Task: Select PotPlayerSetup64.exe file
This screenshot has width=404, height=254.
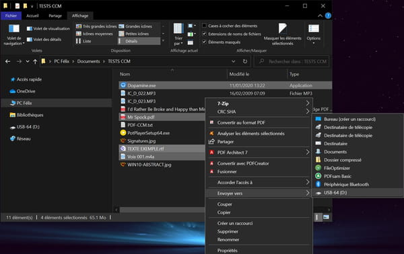Action: click(x=148, y=133)
